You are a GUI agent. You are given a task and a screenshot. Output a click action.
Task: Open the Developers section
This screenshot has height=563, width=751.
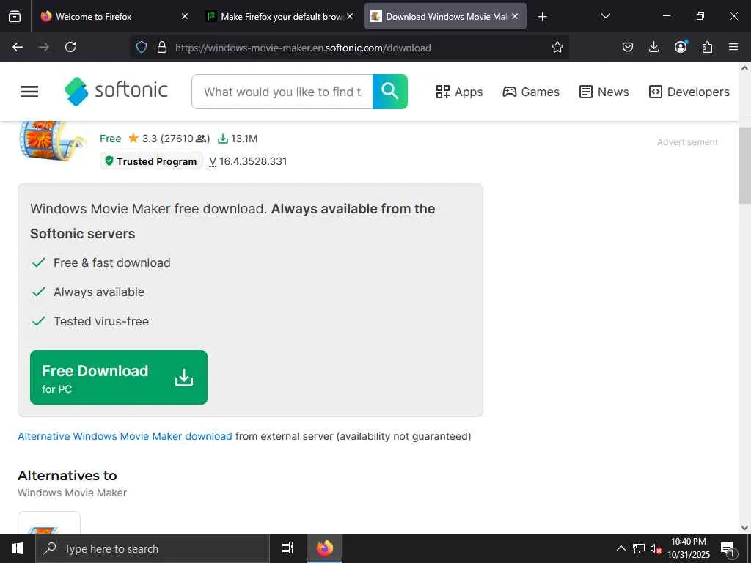pos(689,92)
